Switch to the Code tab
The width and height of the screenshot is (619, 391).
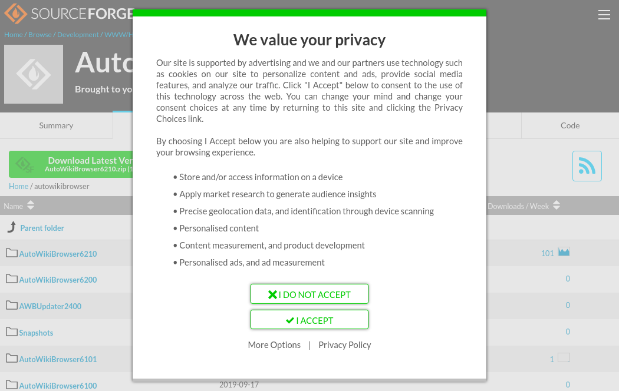pyautogui.click(x=570, y=125)
